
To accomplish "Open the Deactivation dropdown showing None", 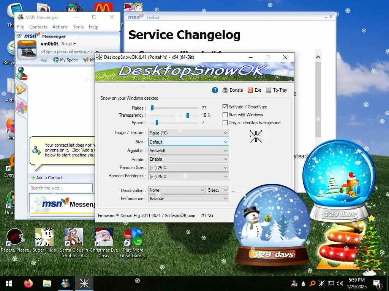I will tap(177, 190).
